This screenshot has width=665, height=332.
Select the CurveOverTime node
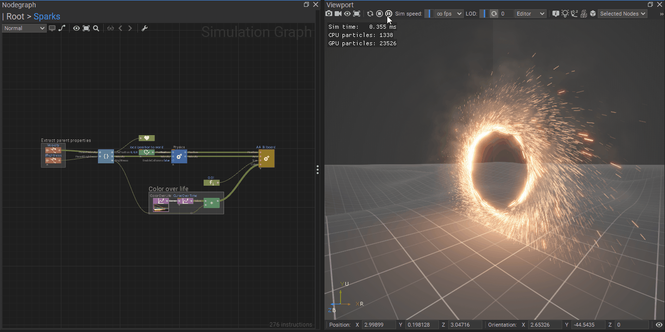coord(185,201)
